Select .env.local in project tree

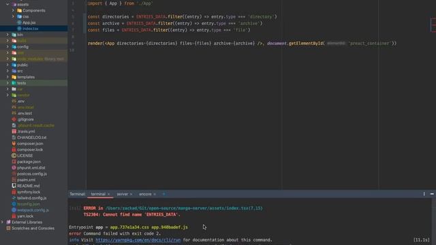(x=26, y=108)
